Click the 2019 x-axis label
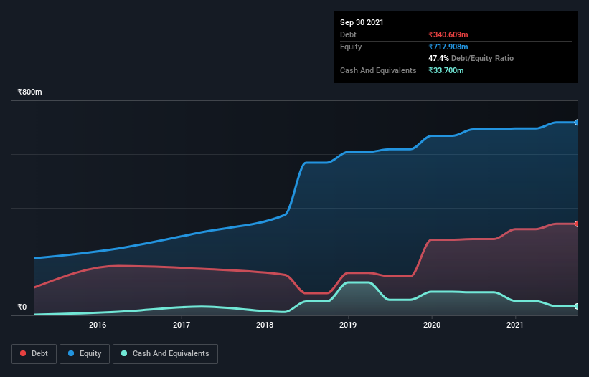The height and width of the screenshot is (377, 589). pyautogui.click(x=348, y=325)
